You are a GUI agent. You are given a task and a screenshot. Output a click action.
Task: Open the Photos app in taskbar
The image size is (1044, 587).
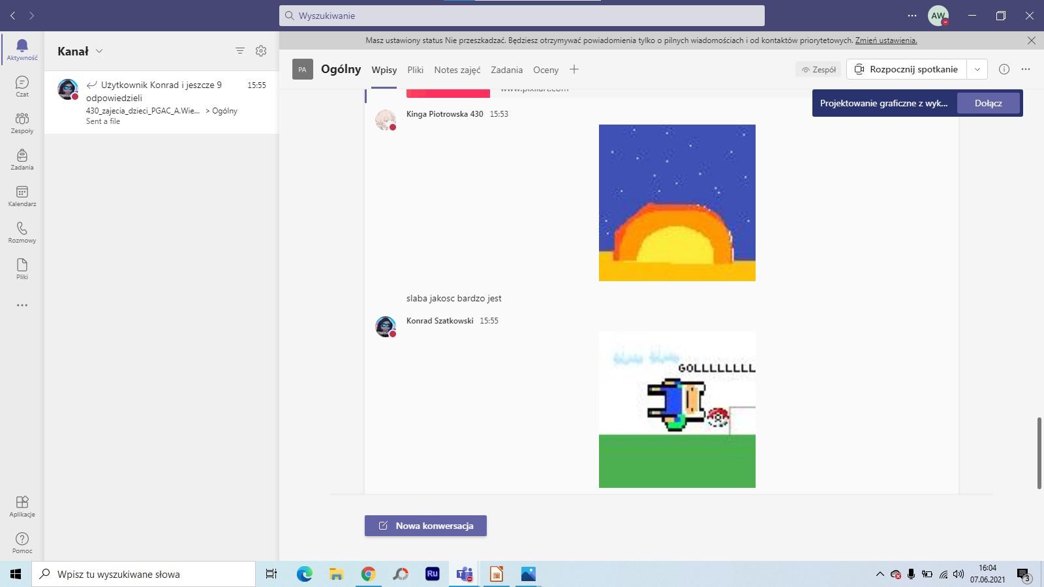click(529, 574)
